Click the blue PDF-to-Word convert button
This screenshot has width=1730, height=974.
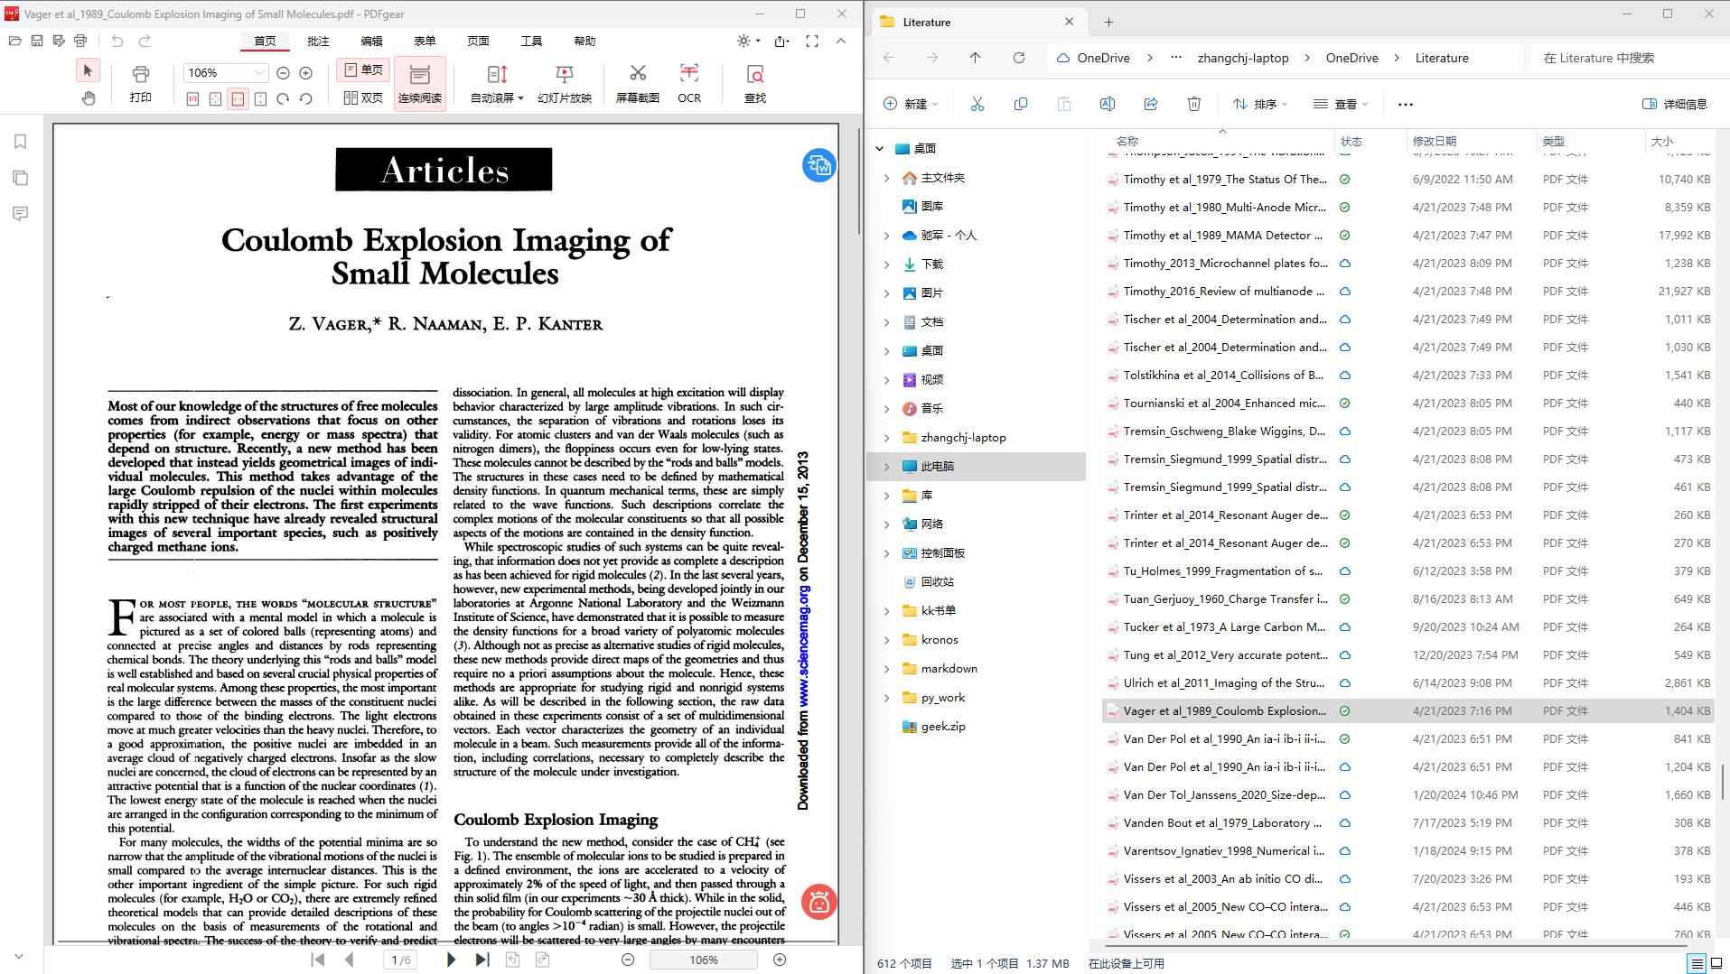[x=818, y=165]
